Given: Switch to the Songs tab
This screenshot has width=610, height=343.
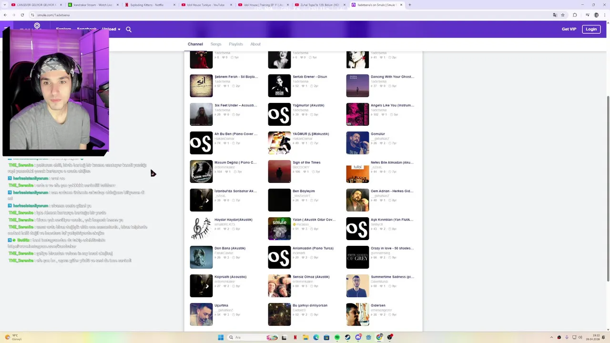Looking at the screenshot, I should coord(216,44).
